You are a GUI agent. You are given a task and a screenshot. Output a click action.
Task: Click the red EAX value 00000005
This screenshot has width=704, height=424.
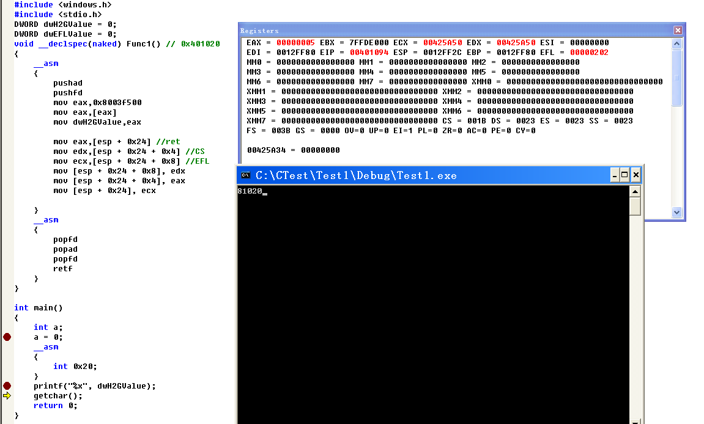point(295,43)
